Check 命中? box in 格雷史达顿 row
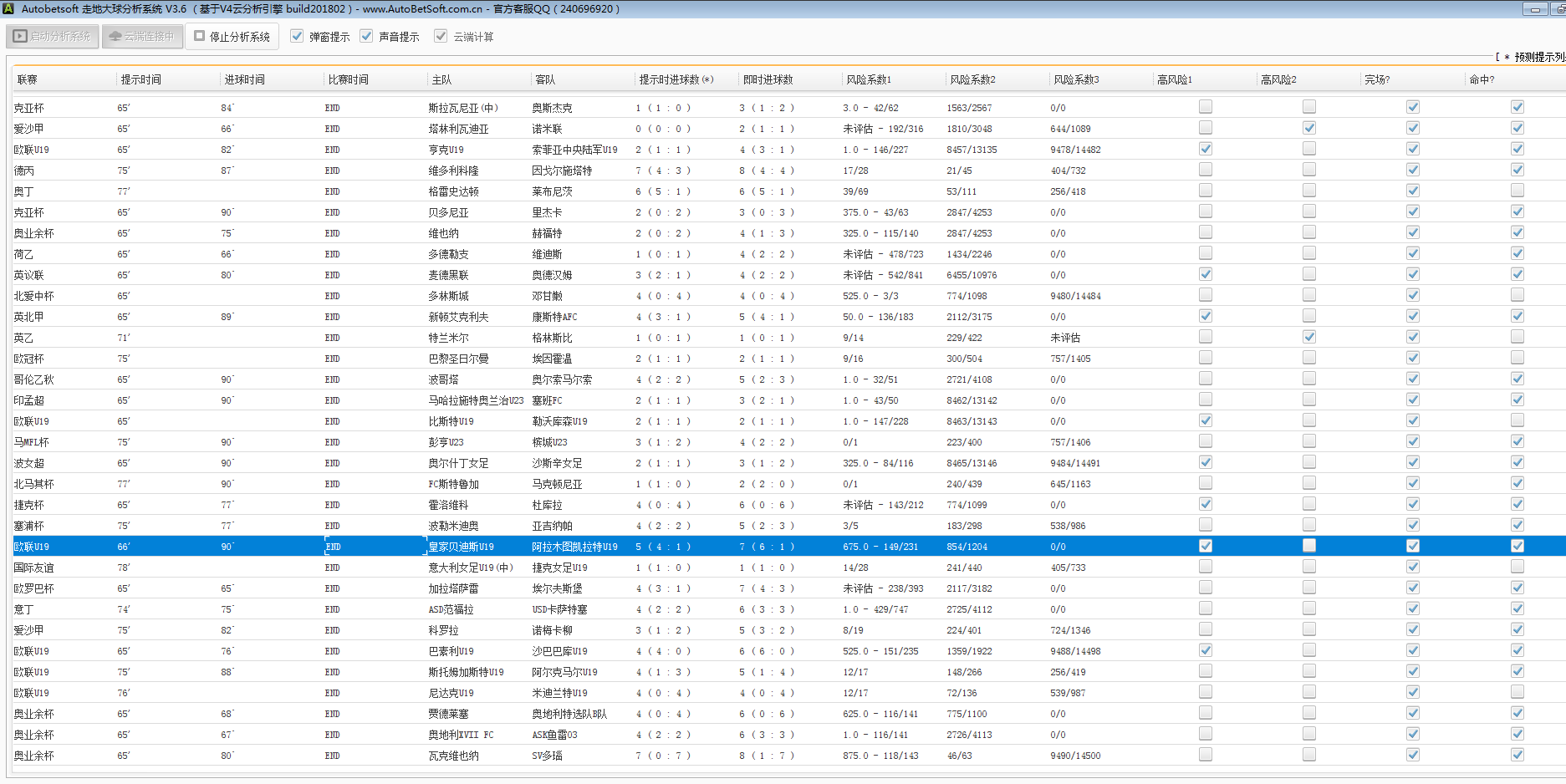This screenshot has height=784, width=1566. 1517,191
